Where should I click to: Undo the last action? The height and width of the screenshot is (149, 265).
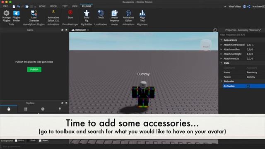(x=18, y=7)
